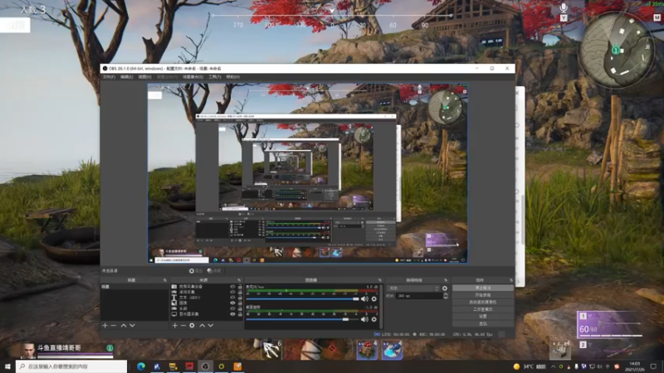
Task: Adjust the 麦克风/Aux volume slider
Action: click(x=302, y=299)
